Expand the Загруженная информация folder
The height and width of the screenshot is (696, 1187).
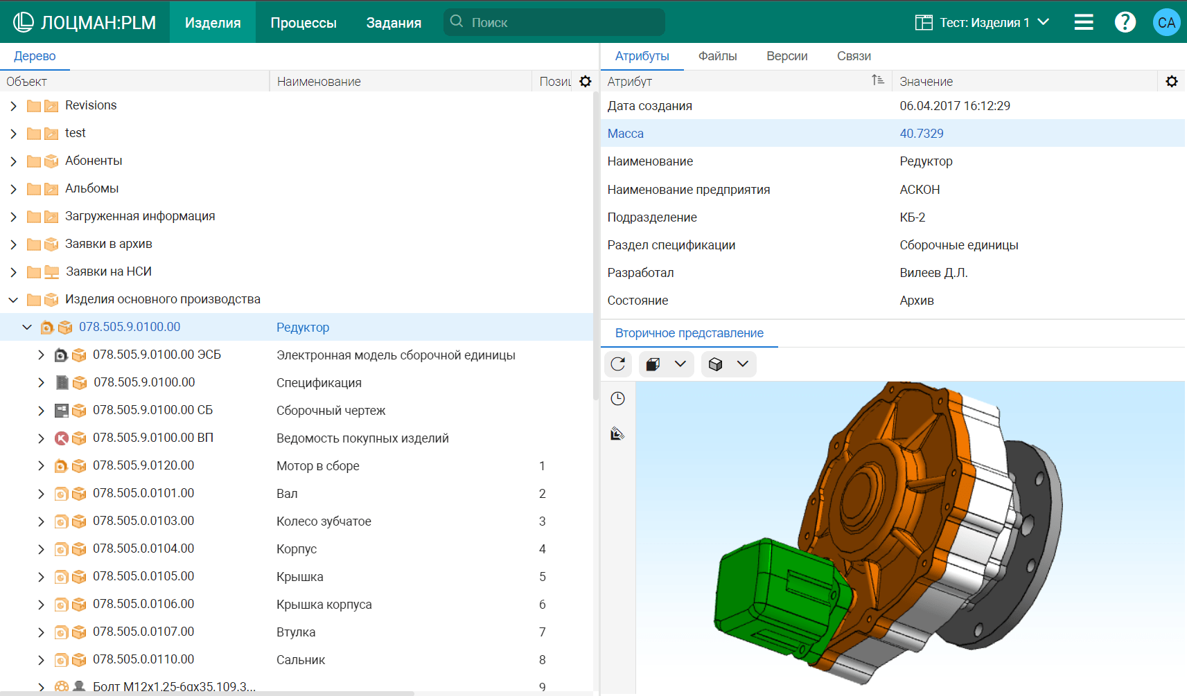click(x=13, y=217)
